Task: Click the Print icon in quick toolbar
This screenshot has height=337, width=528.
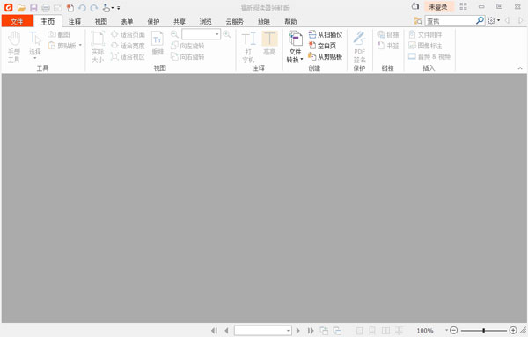Action: pos(46,8)
